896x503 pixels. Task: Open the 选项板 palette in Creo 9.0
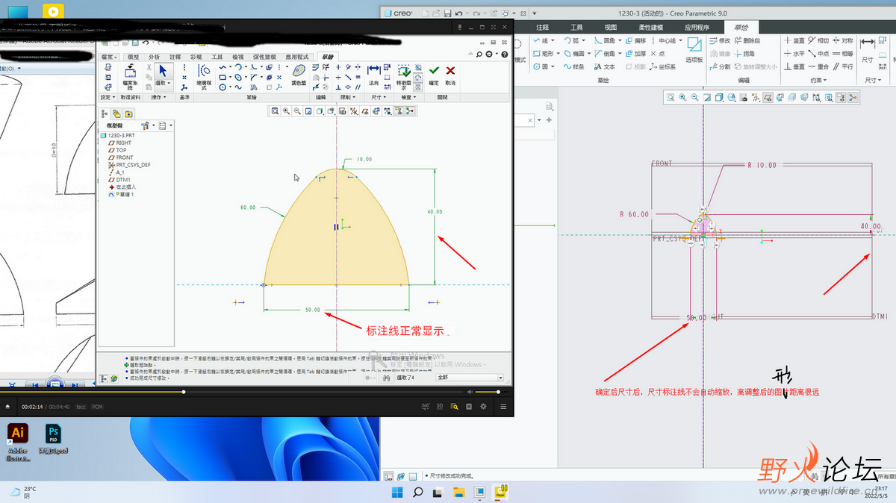coord(694,50)
